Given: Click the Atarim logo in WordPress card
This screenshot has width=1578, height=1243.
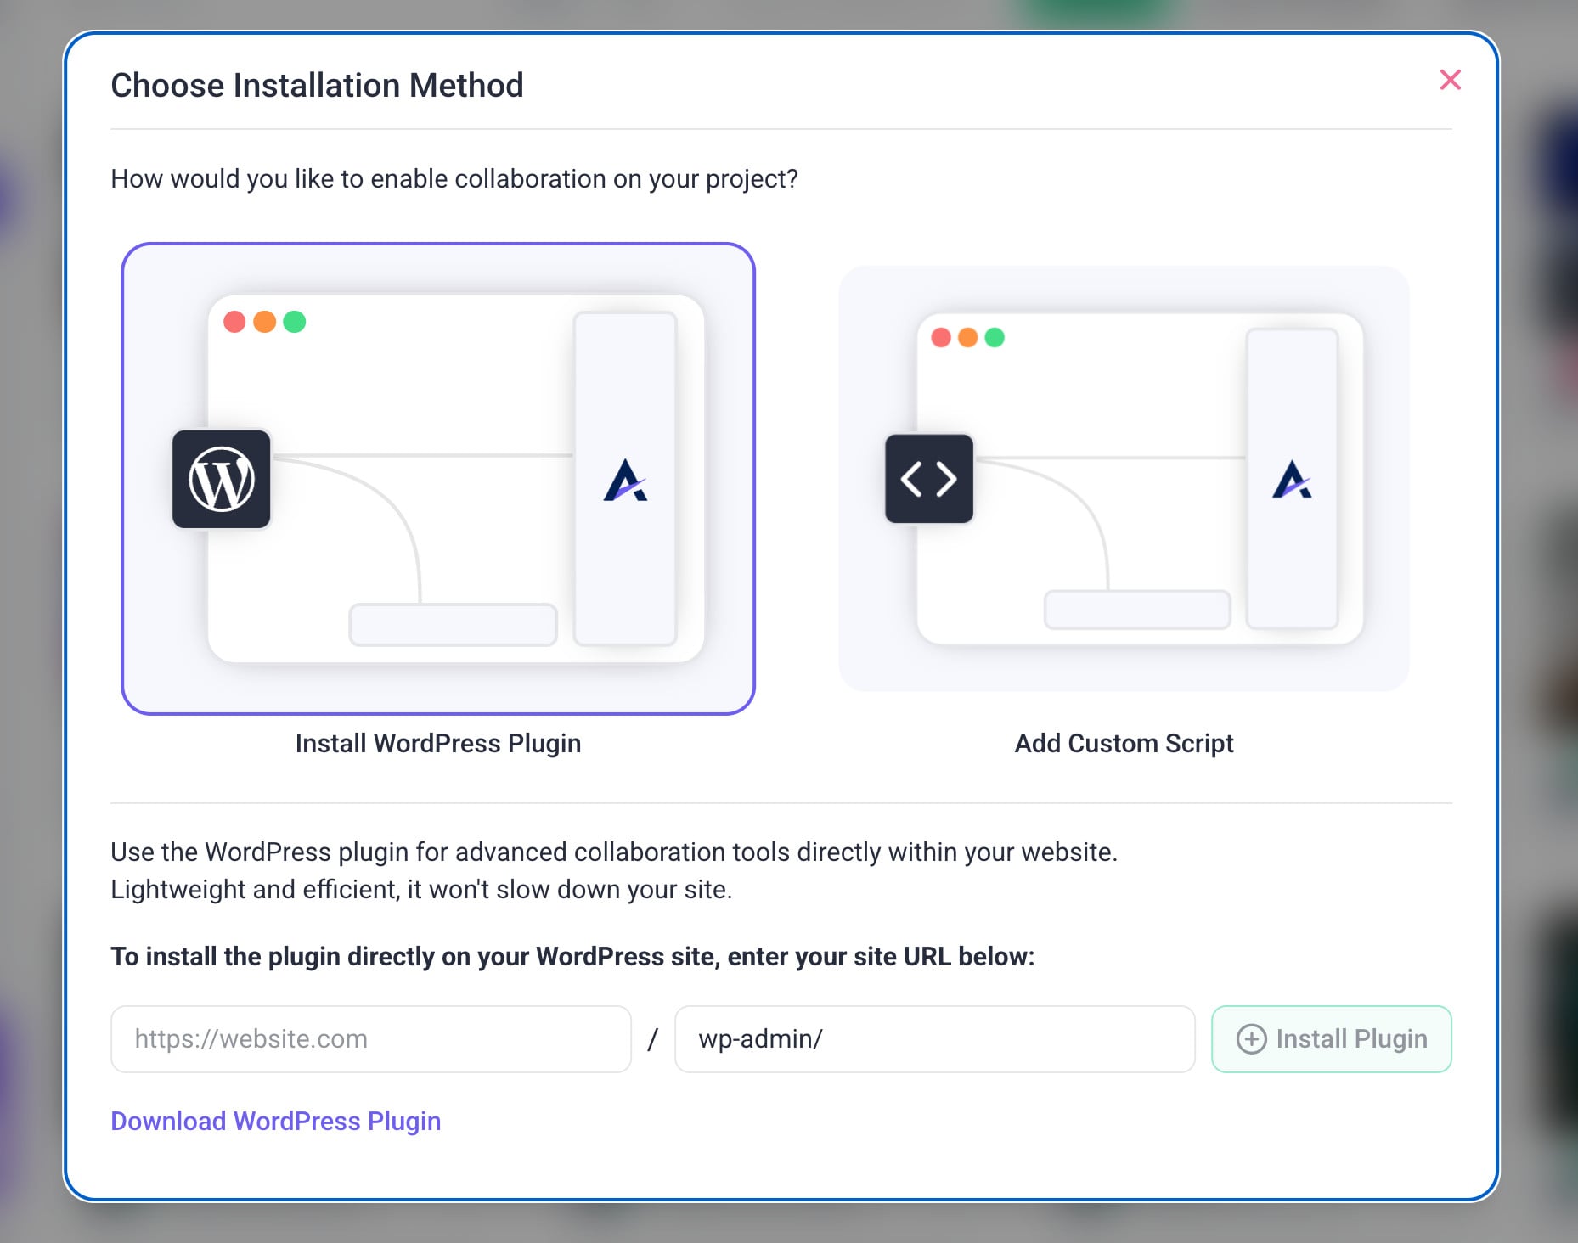Looking at the screenshot, I should tap(625, 481).
